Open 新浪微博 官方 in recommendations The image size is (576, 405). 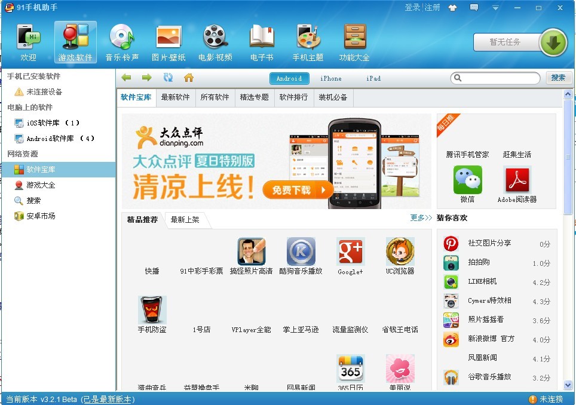click(x=497, y=339)
